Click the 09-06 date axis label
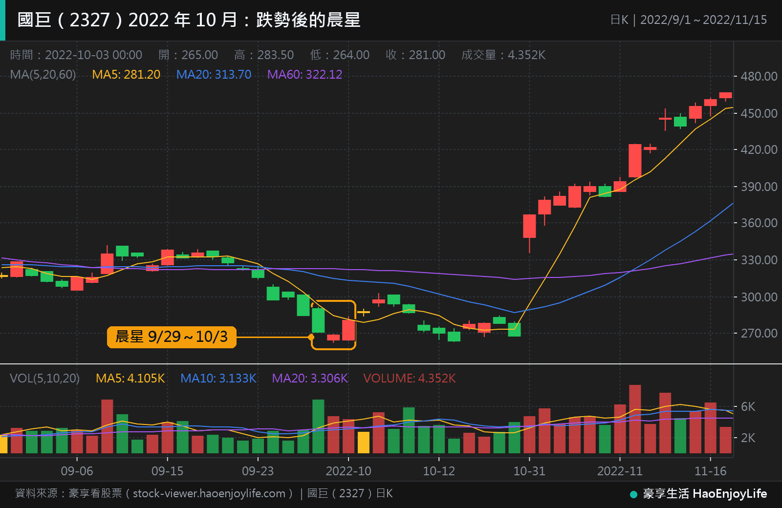 [77, 471]
